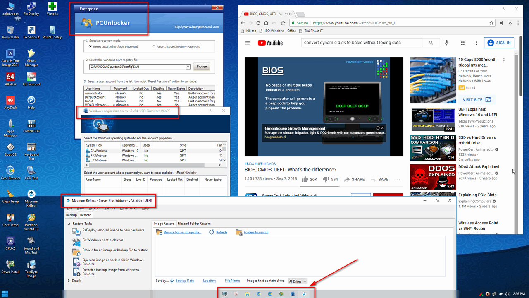Open the Kill tab bookmark

pos(249,31)
